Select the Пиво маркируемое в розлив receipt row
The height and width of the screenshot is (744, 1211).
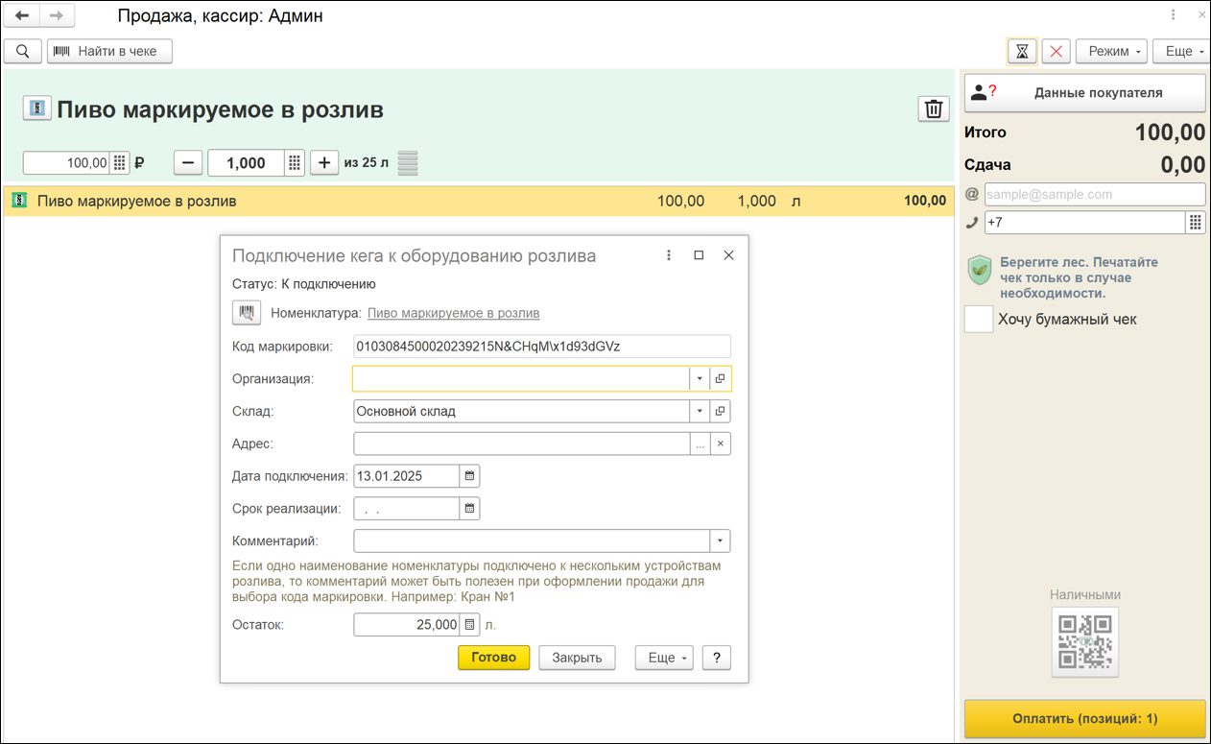(480, 202)
